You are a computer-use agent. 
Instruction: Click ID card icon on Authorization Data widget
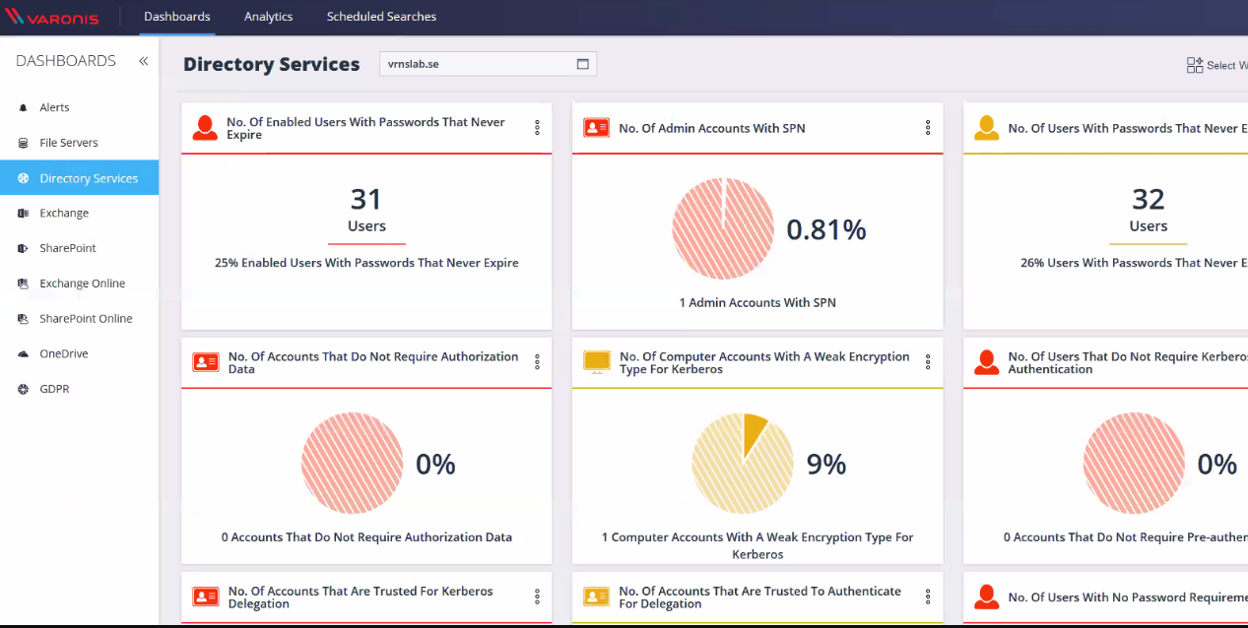click(x=205, y=362)
